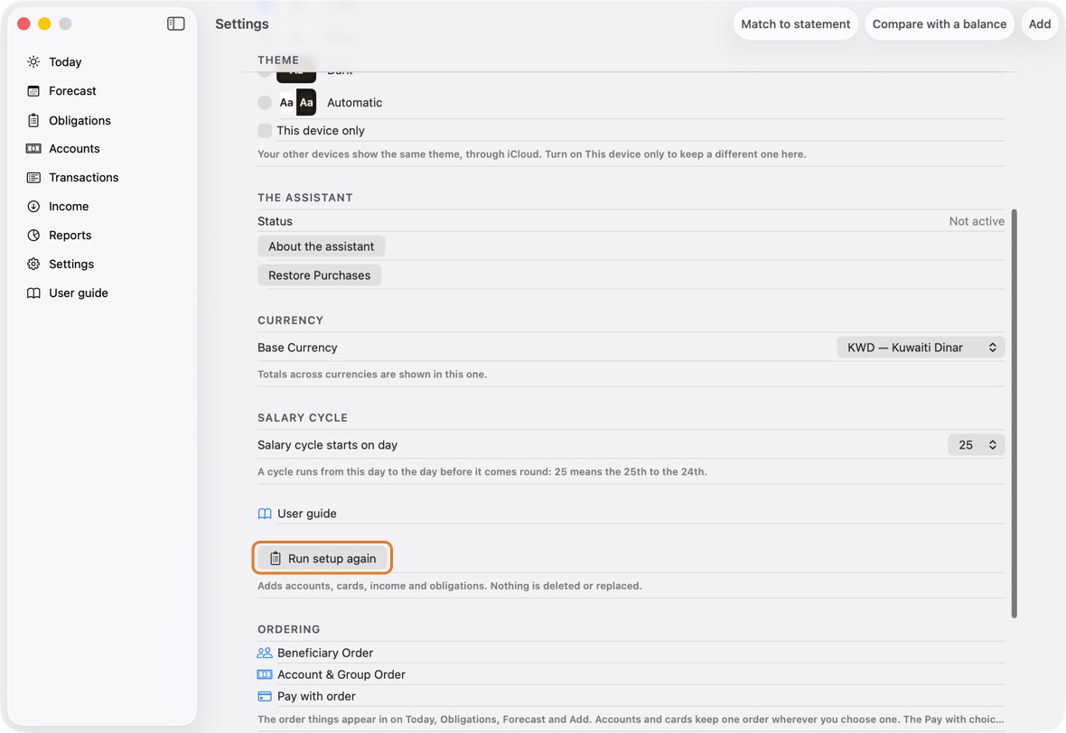This screenshot has width=1066, height=733.
Task: Click the Salary cycle starts on day label
Action: 327,445
